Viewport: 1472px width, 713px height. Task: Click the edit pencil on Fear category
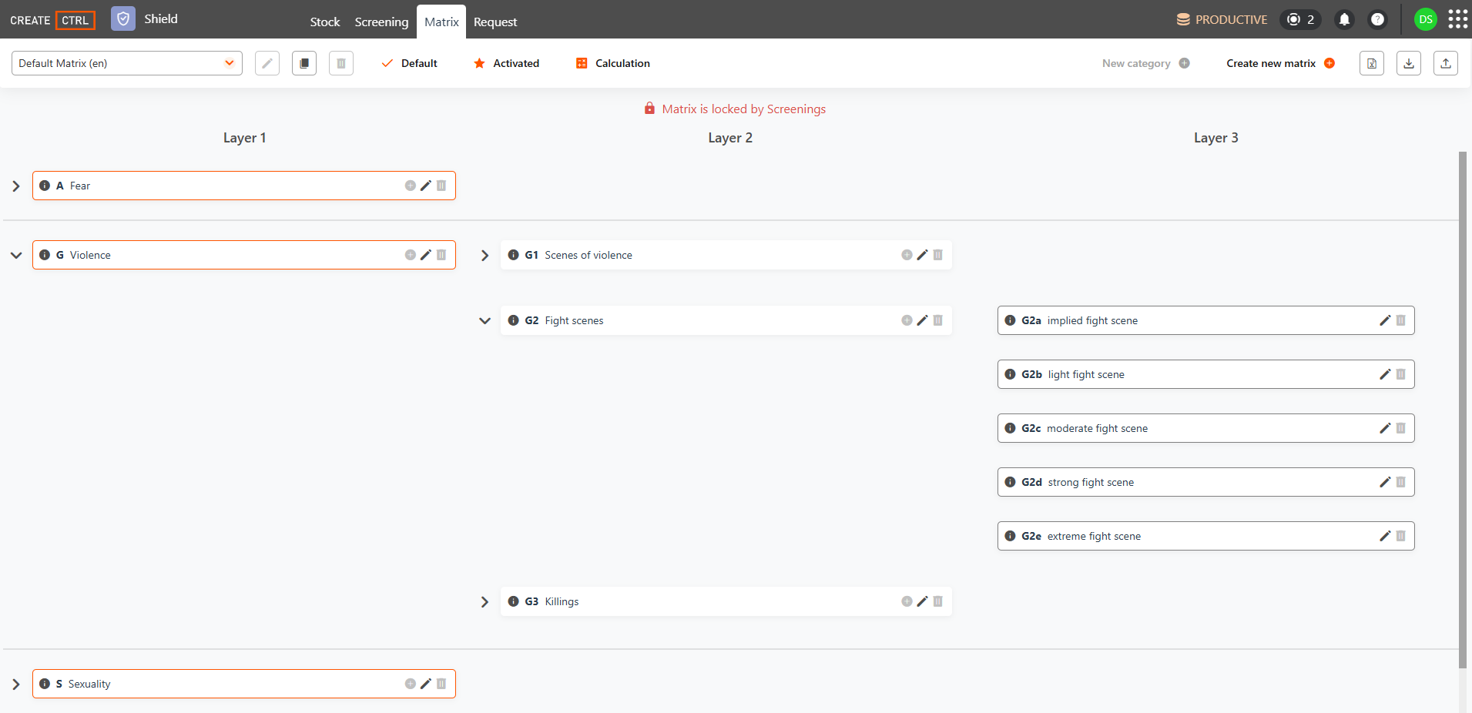tap(426, 186)
